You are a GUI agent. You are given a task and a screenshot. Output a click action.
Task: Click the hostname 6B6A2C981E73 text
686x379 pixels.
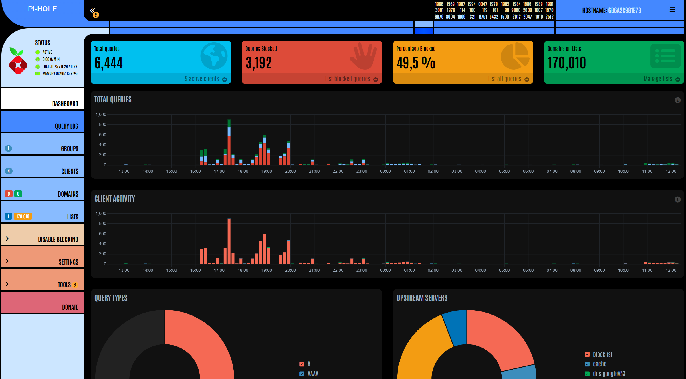(x=624, y=11)
